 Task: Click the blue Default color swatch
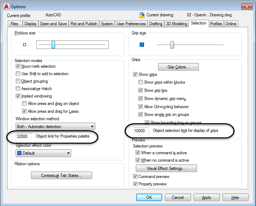pos(20,153)
